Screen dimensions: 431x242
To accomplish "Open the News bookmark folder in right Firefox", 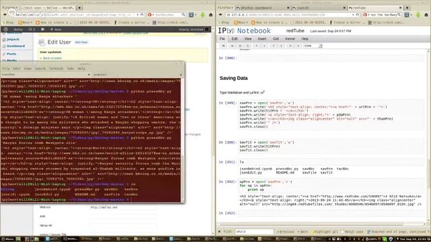I will (x=241, y=22).
